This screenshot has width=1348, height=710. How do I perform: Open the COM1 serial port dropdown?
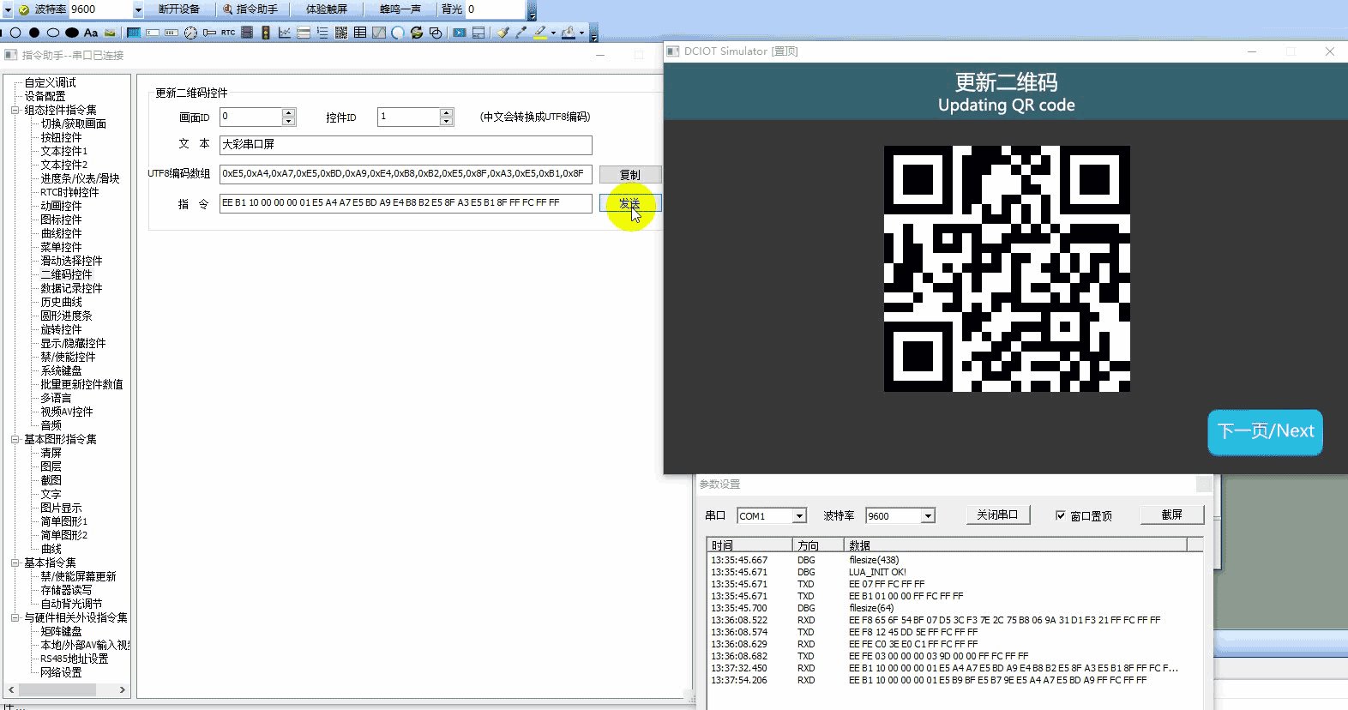pos(799,515)
